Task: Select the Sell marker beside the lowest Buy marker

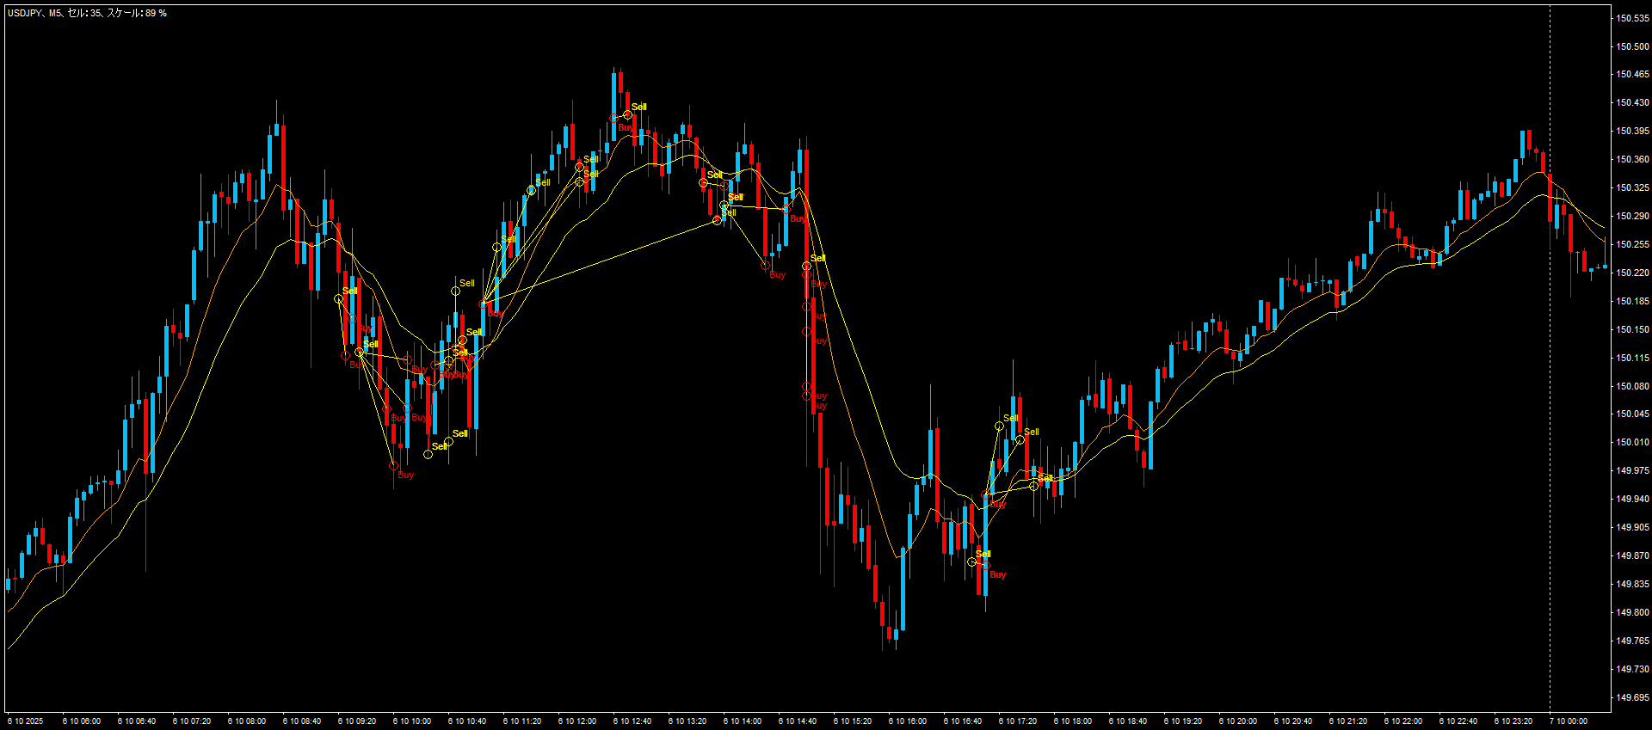Action: [x=983, y=554]
